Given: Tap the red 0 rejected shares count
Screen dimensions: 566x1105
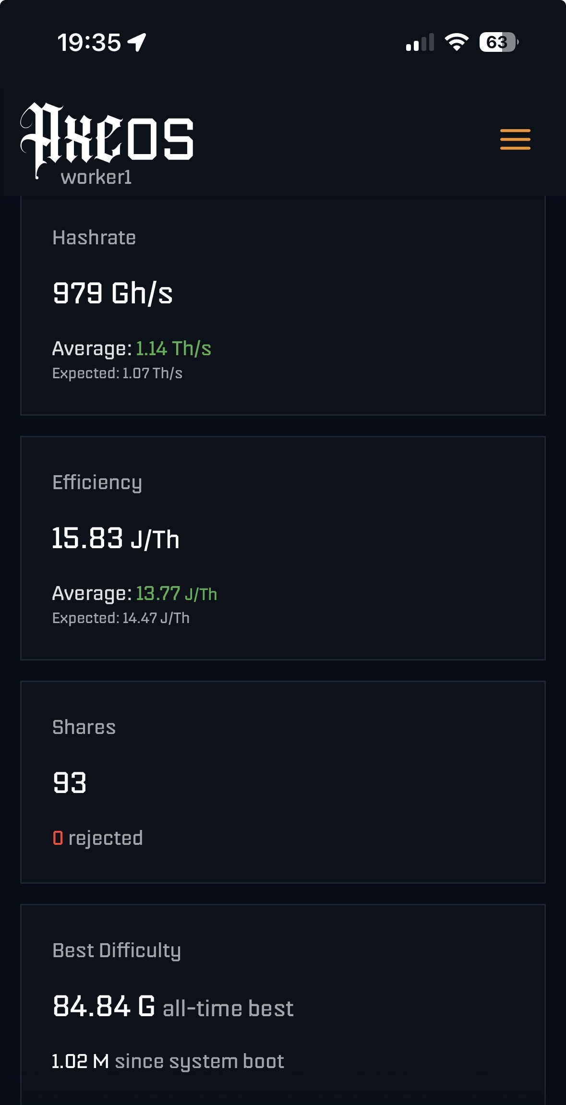Looking at the screenshot, I should tap(58, 838).
